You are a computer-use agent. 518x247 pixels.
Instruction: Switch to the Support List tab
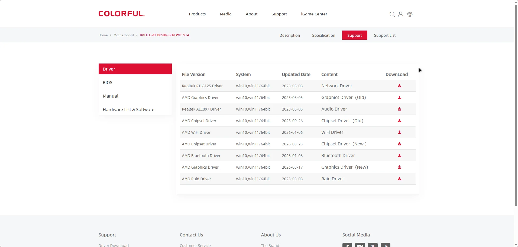click(385, 35)
